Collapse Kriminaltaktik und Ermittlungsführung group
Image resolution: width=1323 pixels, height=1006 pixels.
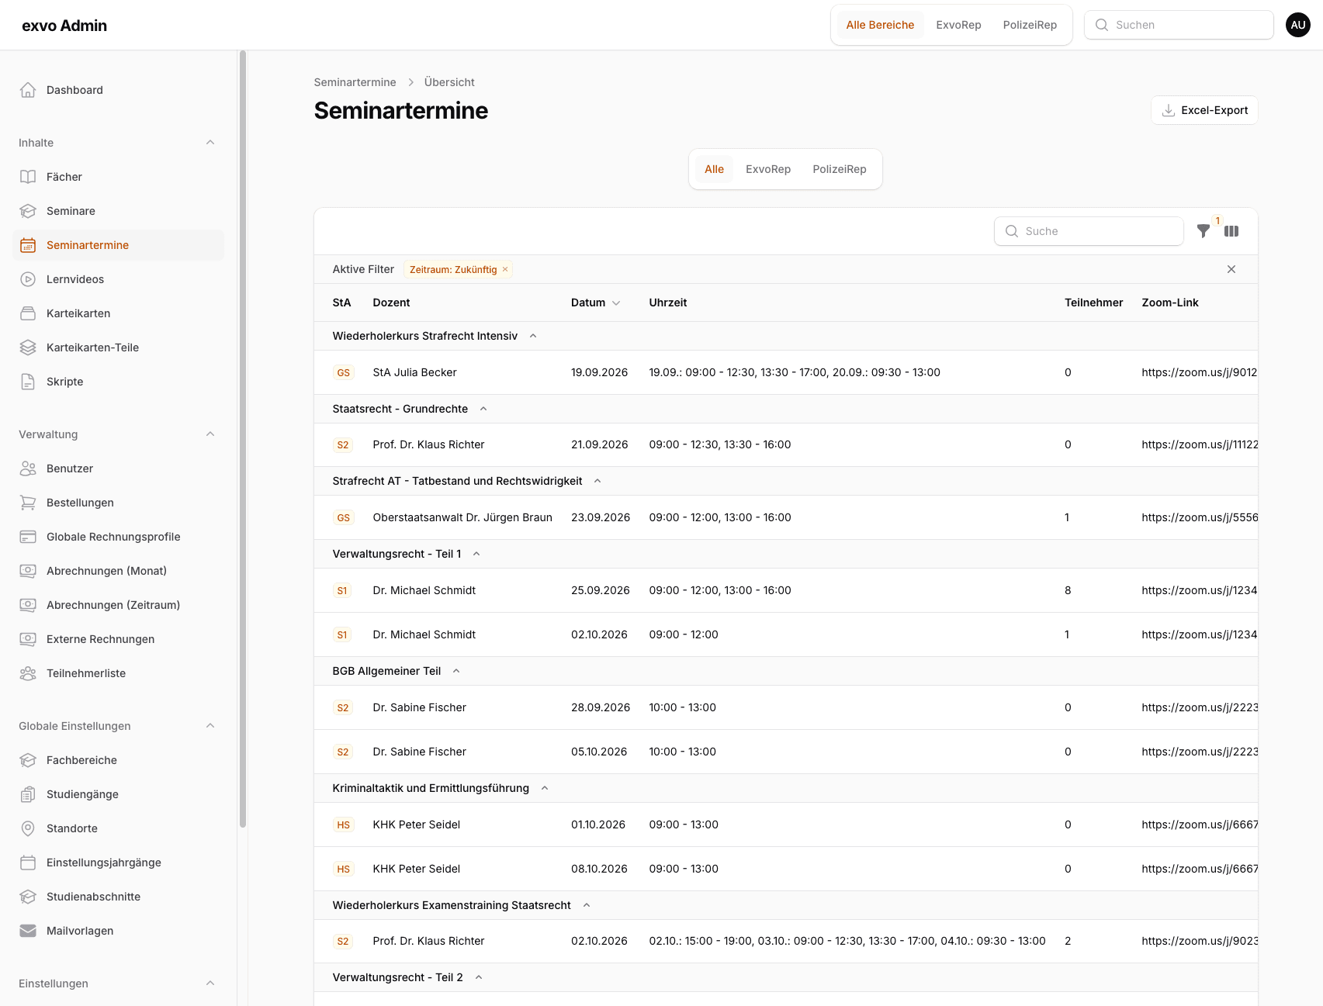(x=545, y=788)
